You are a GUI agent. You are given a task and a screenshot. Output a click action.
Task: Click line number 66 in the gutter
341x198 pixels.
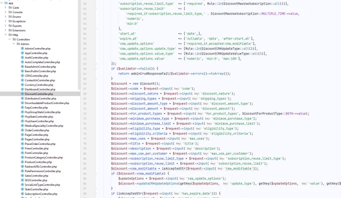[x=85, y=84]
